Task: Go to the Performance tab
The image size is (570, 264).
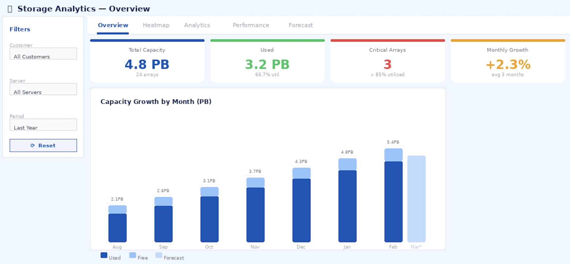Action: tap(251, 25)
